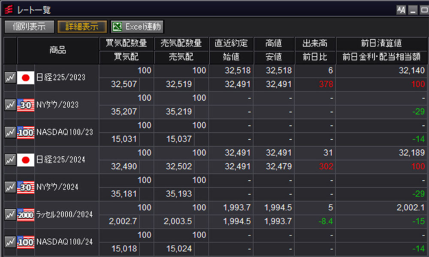This screenshot has width=429, height=257.
Task: Click the 前日金利・配当相当額 sub-header
Action: click(381, 57)
